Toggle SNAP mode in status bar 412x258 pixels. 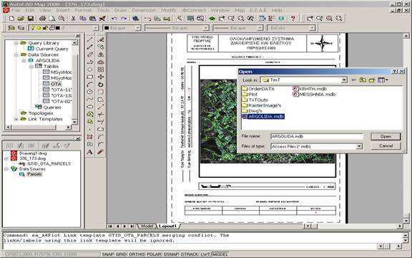tap(108, 254)
